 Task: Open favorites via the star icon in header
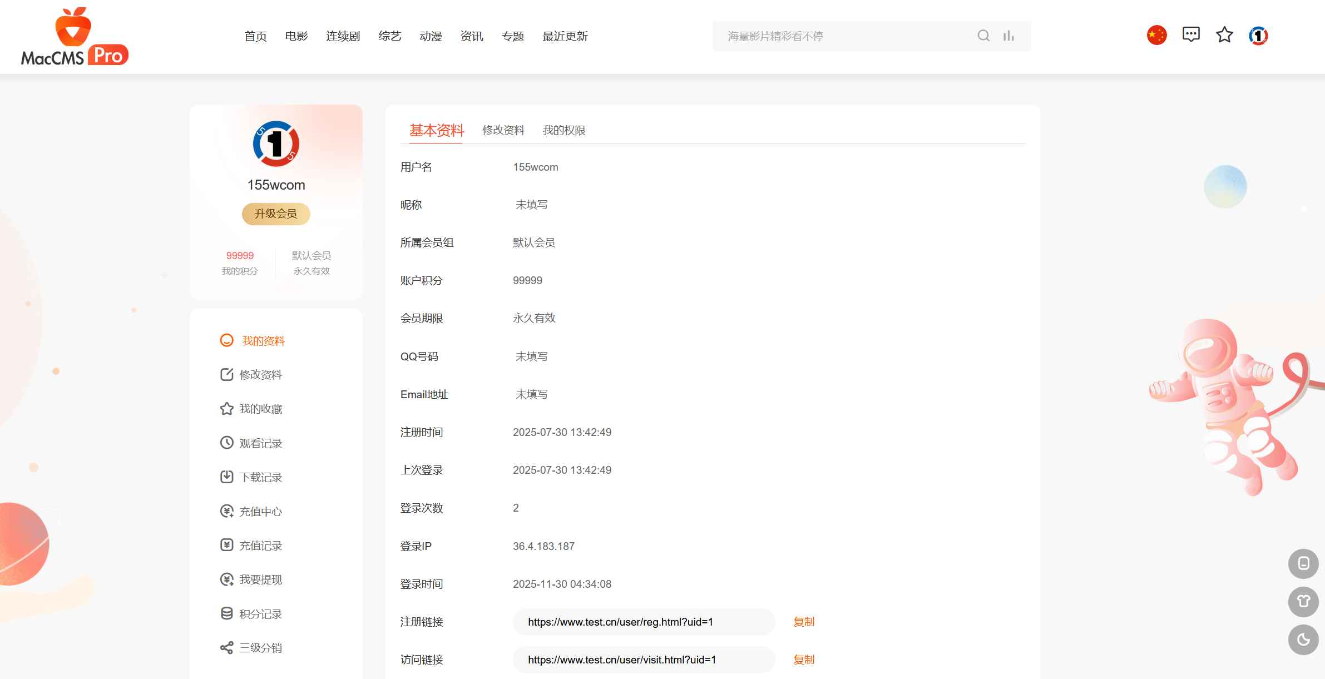(x=1224, y=34)
